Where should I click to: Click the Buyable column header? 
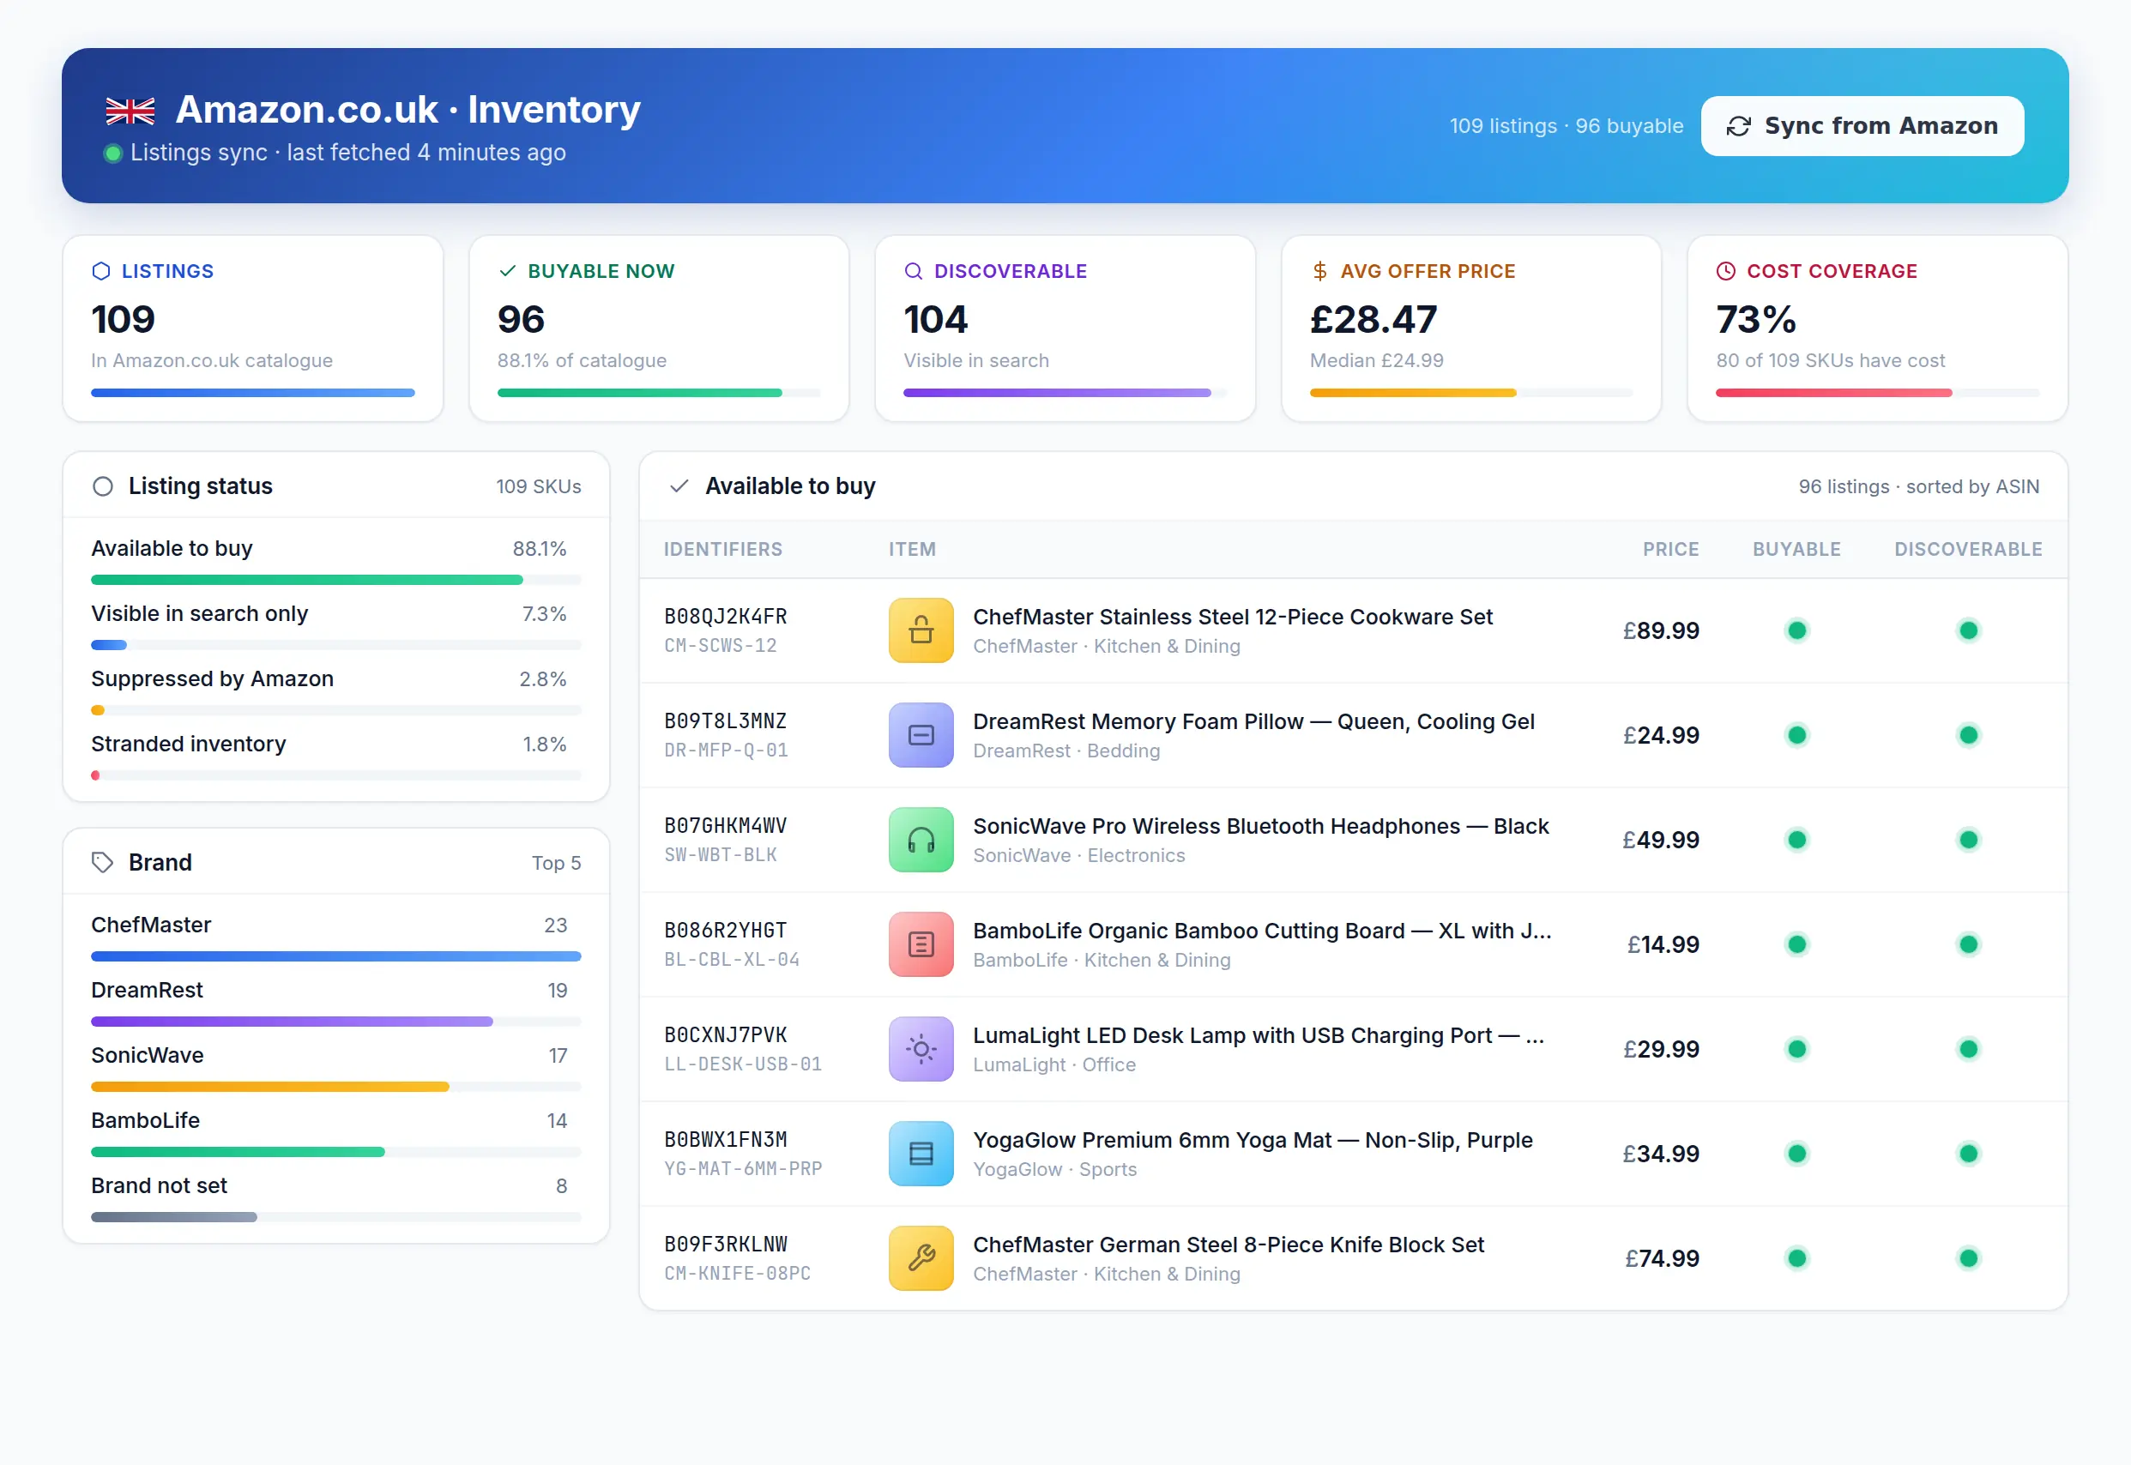1796,550
